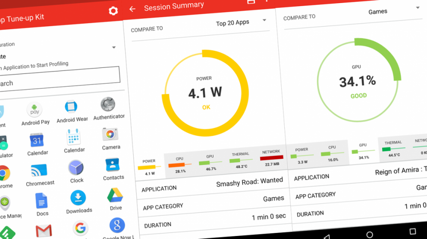
Task: Select CPU metric tab showing 28.1%
Action: click(180, 165)
